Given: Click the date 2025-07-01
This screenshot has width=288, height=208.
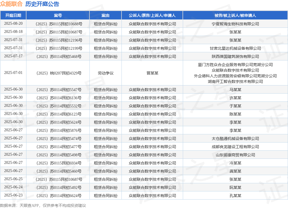Looking at the screenshot, I should [x=13, y=73].
